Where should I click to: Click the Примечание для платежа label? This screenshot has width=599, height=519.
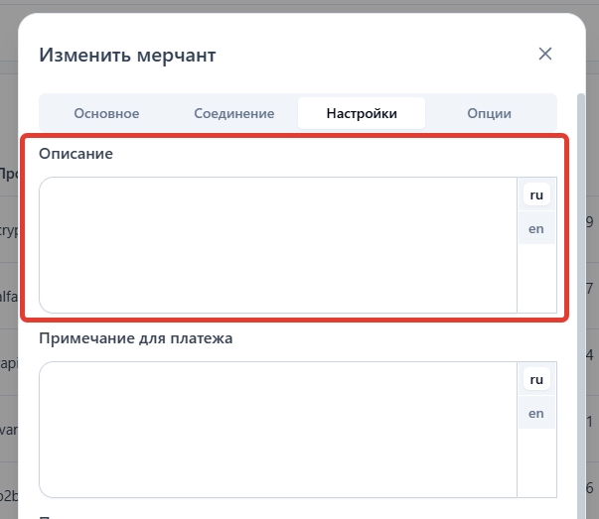pos(135,338)
